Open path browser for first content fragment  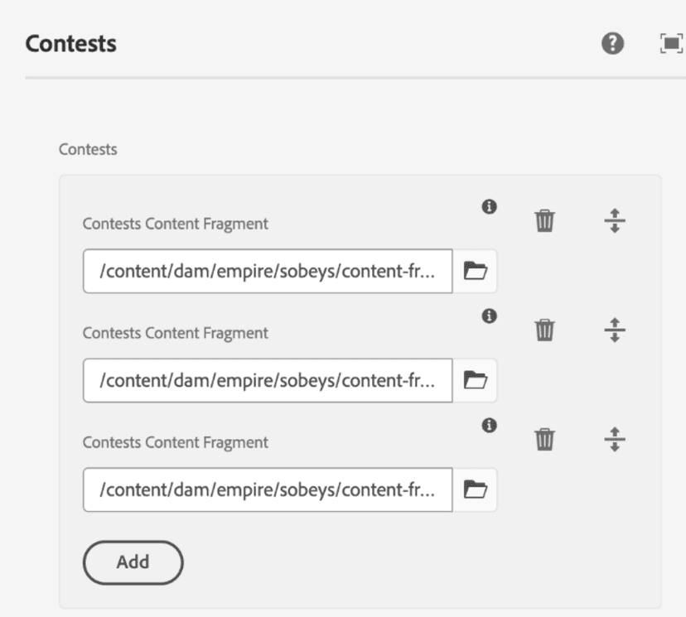[475, 271]
